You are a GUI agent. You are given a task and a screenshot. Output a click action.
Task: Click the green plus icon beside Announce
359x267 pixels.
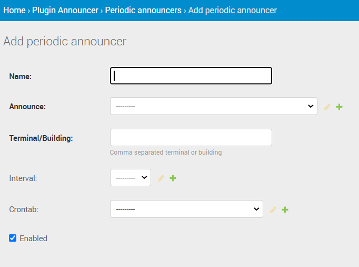pyautogui.click(x=339, y=107)
